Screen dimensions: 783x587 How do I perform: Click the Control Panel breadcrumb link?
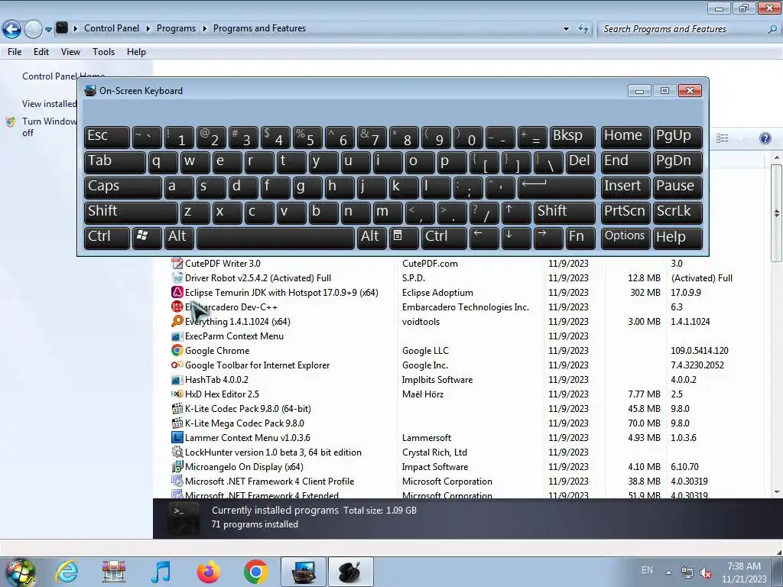click(x=112, y=28)
